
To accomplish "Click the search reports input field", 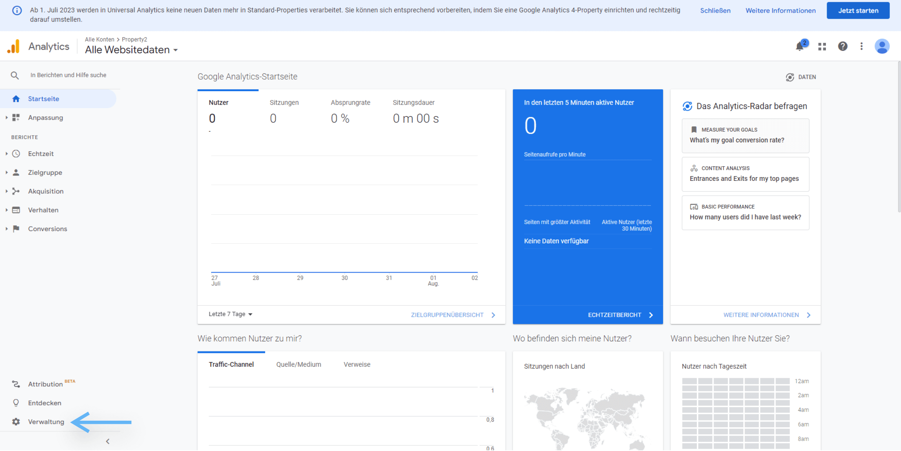I will (x=69, y=75).
